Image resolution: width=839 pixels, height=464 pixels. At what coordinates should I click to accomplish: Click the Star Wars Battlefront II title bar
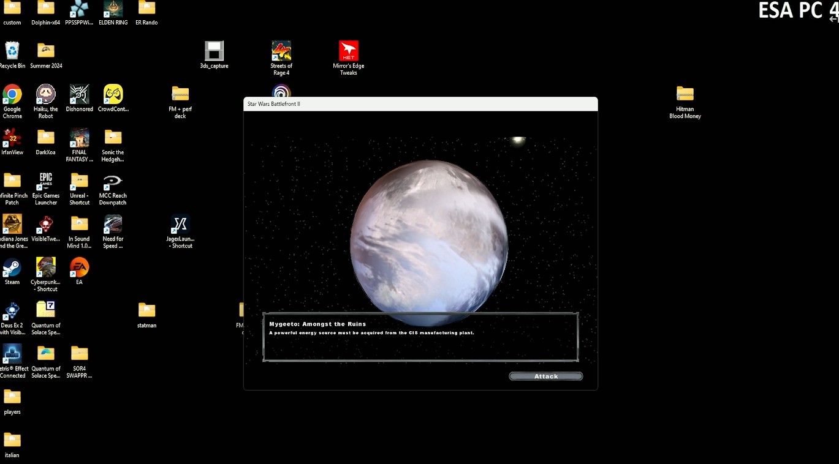coord(420,104)
